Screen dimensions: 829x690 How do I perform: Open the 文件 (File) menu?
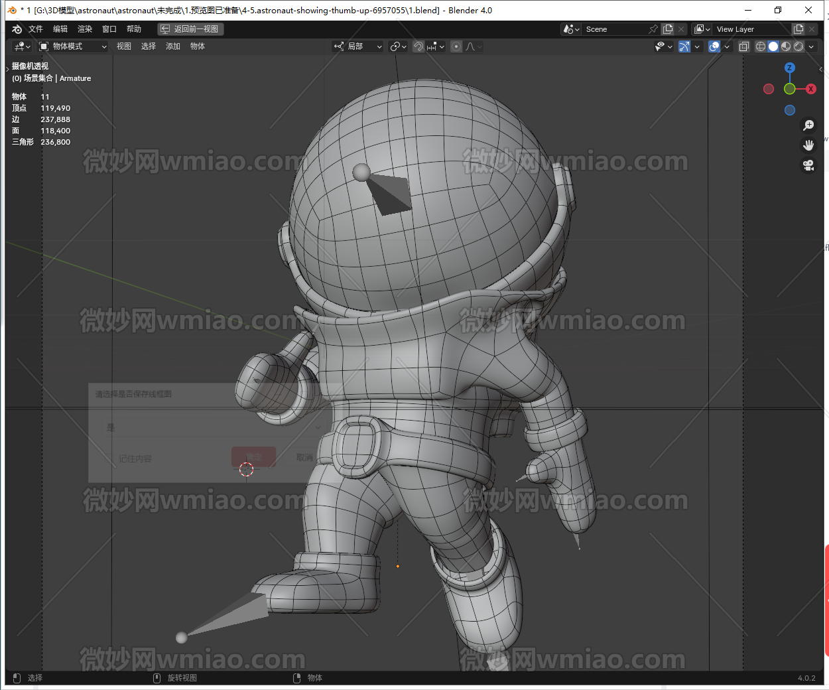[x=36, y=29]
